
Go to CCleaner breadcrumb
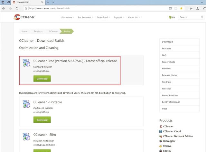pyautogui.click(x=53, y=31)
